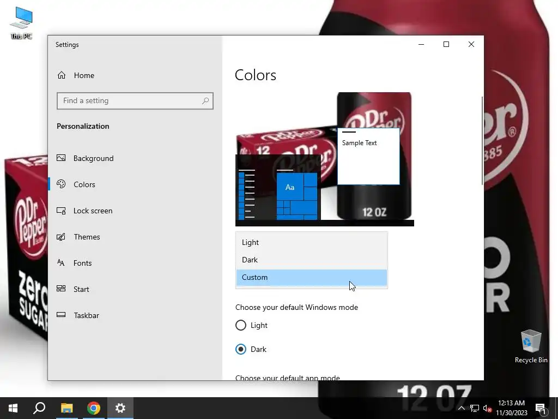Image resolution: width=558 pixels, height=419 pixels.
Task: Close the Settings window
Action: tap(471, 44)
